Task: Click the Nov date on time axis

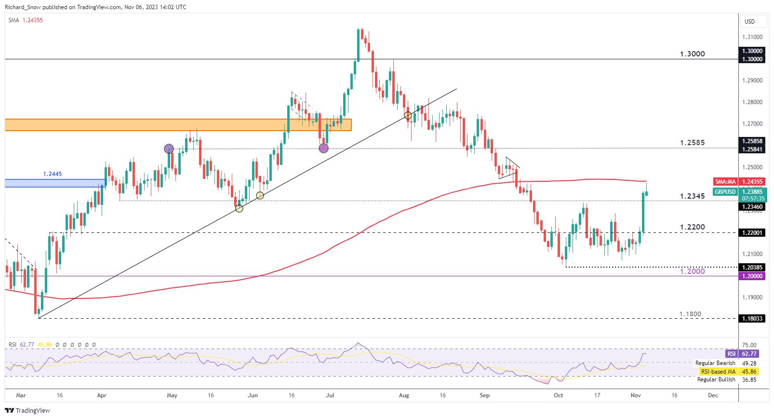Action: click(x=636, y=395)
